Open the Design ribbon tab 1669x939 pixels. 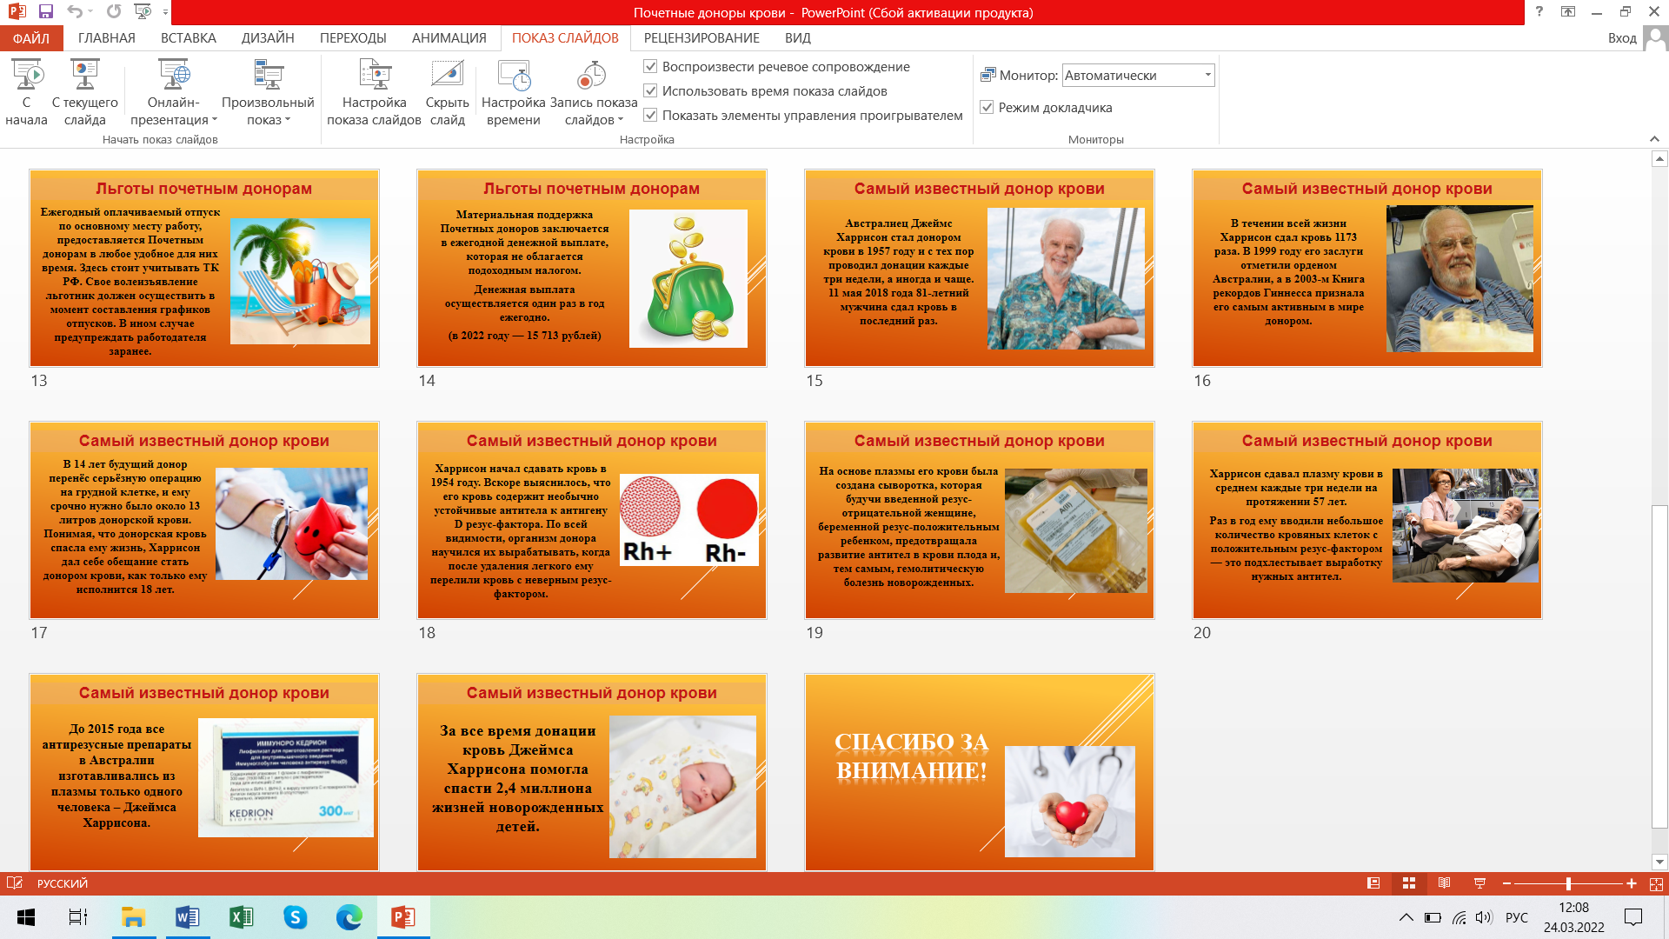(268, 38)
